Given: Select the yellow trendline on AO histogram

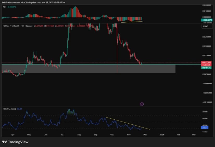Looking at the screenshot, I should click(130, 22).
